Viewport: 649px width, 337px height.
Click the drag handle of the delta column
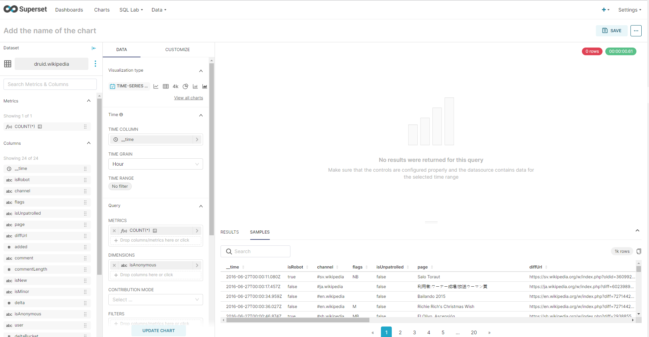85,303
